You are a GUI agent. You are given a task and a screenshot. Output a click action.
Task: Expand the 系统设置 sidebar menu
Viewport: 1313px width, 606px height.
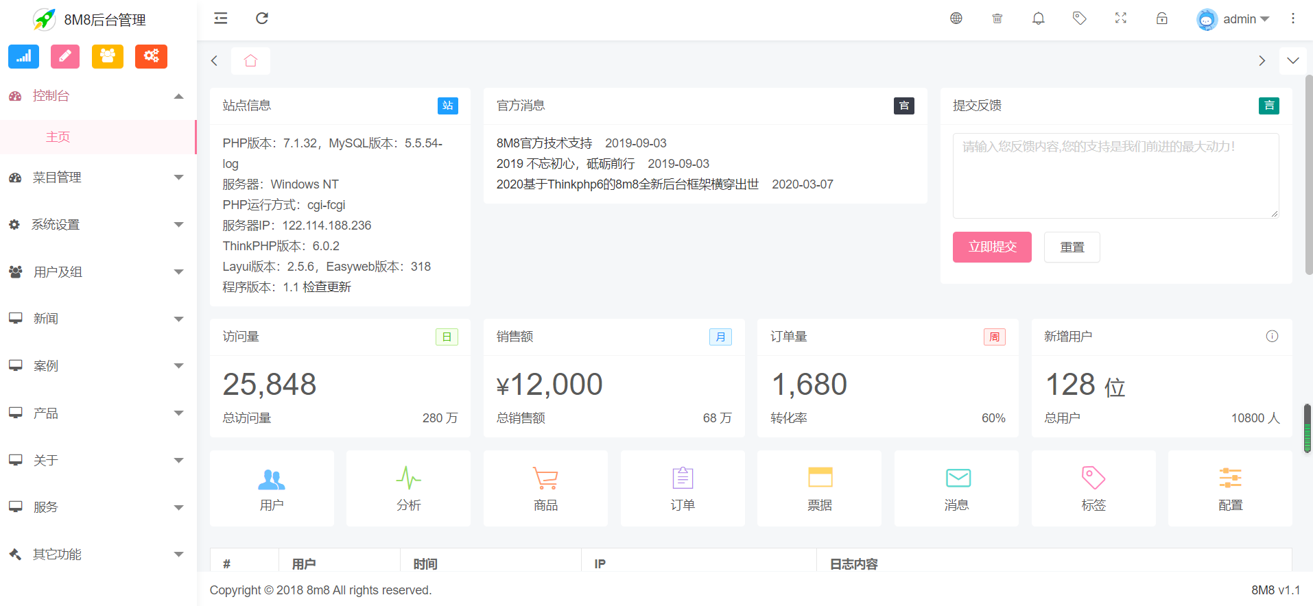point(97,225)
